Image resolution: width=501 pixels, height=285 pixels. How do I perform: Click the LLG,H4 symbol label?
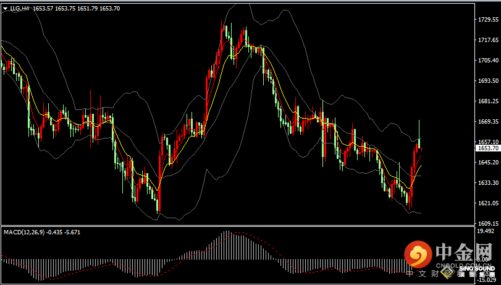(19, 9)
